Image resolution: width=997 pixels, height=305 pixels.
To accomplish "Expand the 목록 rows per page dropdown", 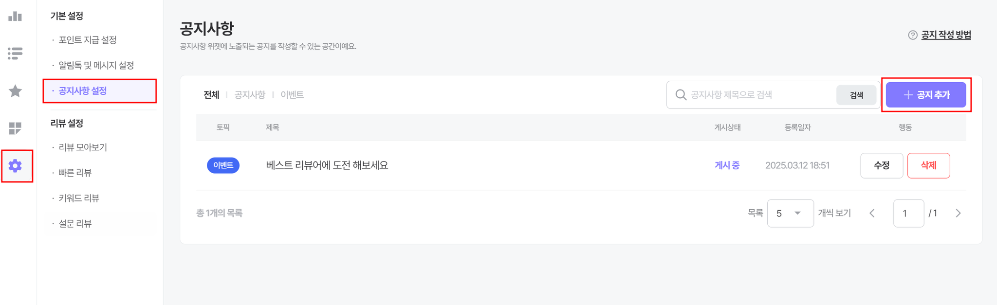I will click(x=790, y=213).
